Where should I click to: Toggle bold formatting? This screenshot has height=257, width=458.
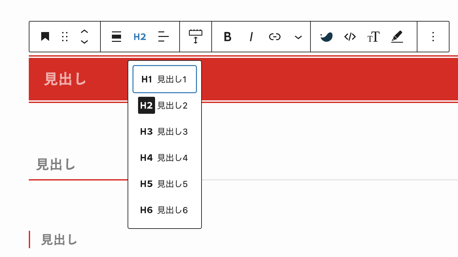(227, 37)
